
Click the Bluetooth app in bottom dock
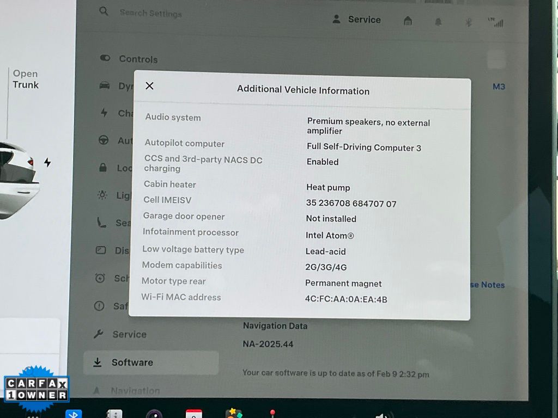[x=74, y=414]
